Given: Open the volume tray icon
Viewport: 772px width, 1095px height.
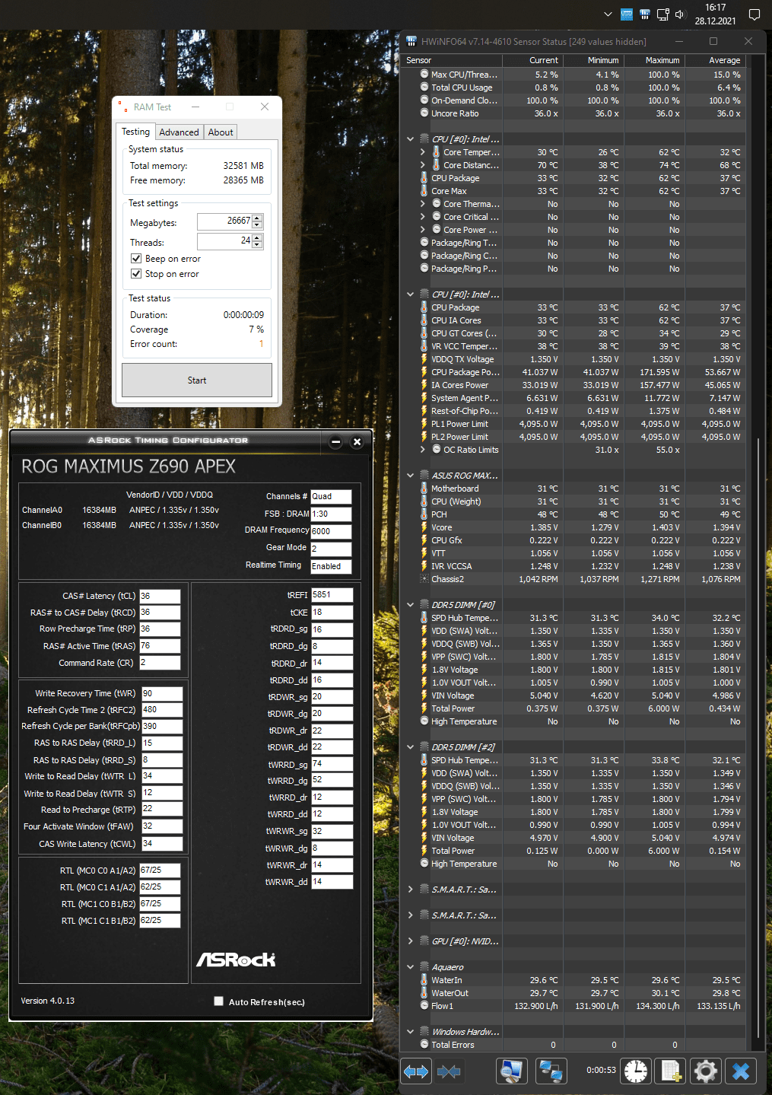Looking at the screenshot, I should click(x=680, y=14).
